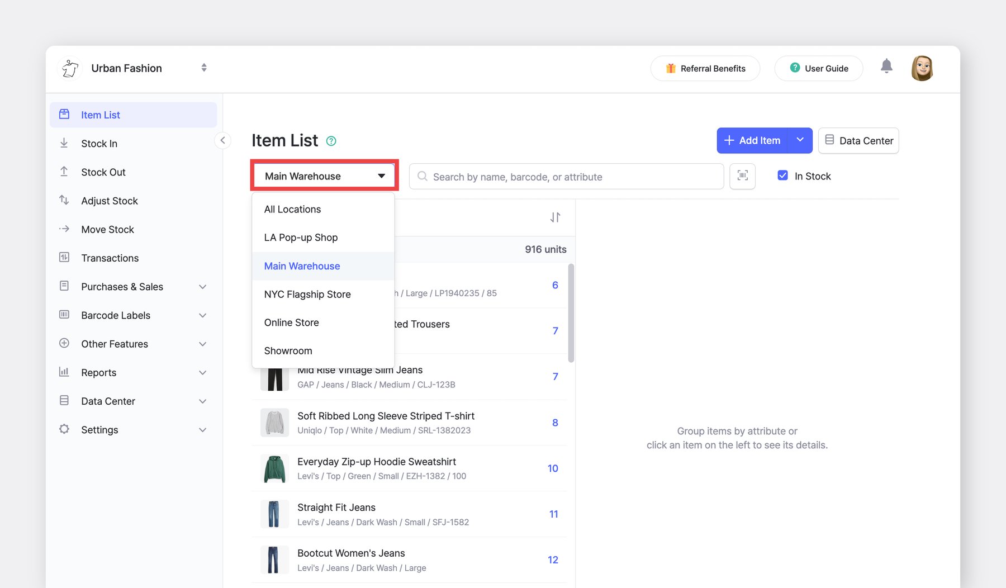Choose All Locations from dropdown
Screen dimensions: 1006x588
click(x=292, y=209)
